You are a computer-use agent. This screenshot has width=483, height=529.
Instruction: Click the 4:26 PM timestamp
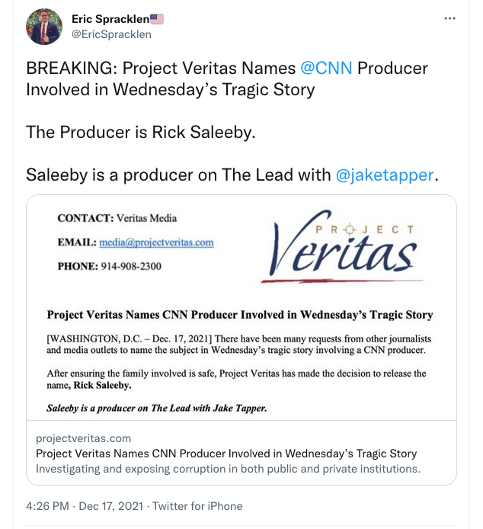47,505
